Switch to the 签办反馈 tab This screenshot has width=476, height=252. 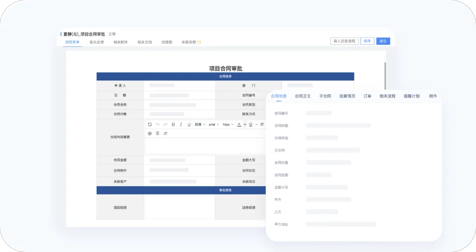coord(97,42)
